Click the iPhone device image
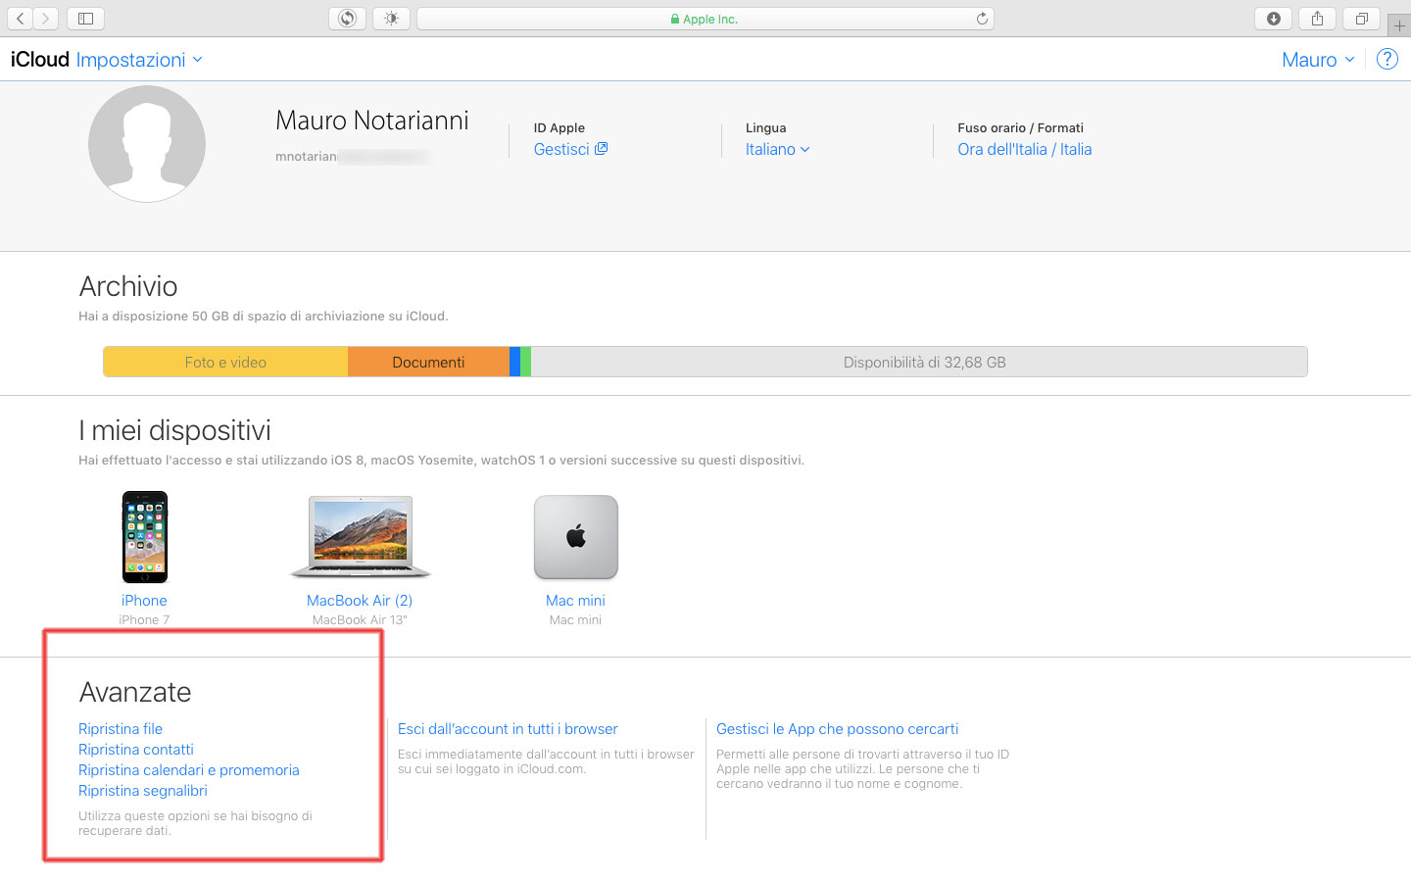The height and width of the screenshot is (882, 1411). coord(145,537)
